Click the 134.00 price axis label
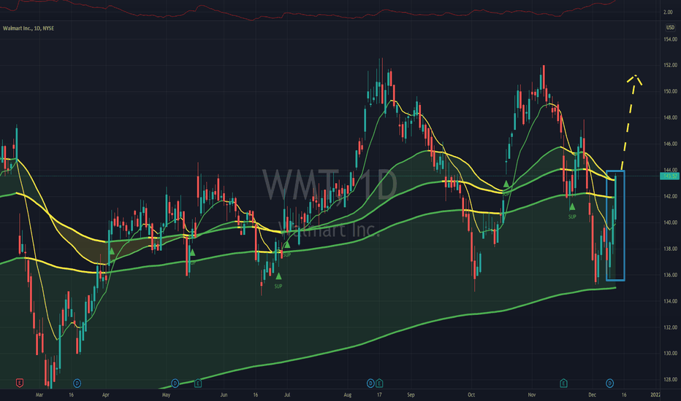The image size is (681, 401). (670, 301)
